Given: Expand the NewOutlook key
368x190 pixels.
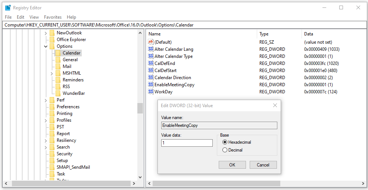Looking at the screenshot, I should 46,33.
